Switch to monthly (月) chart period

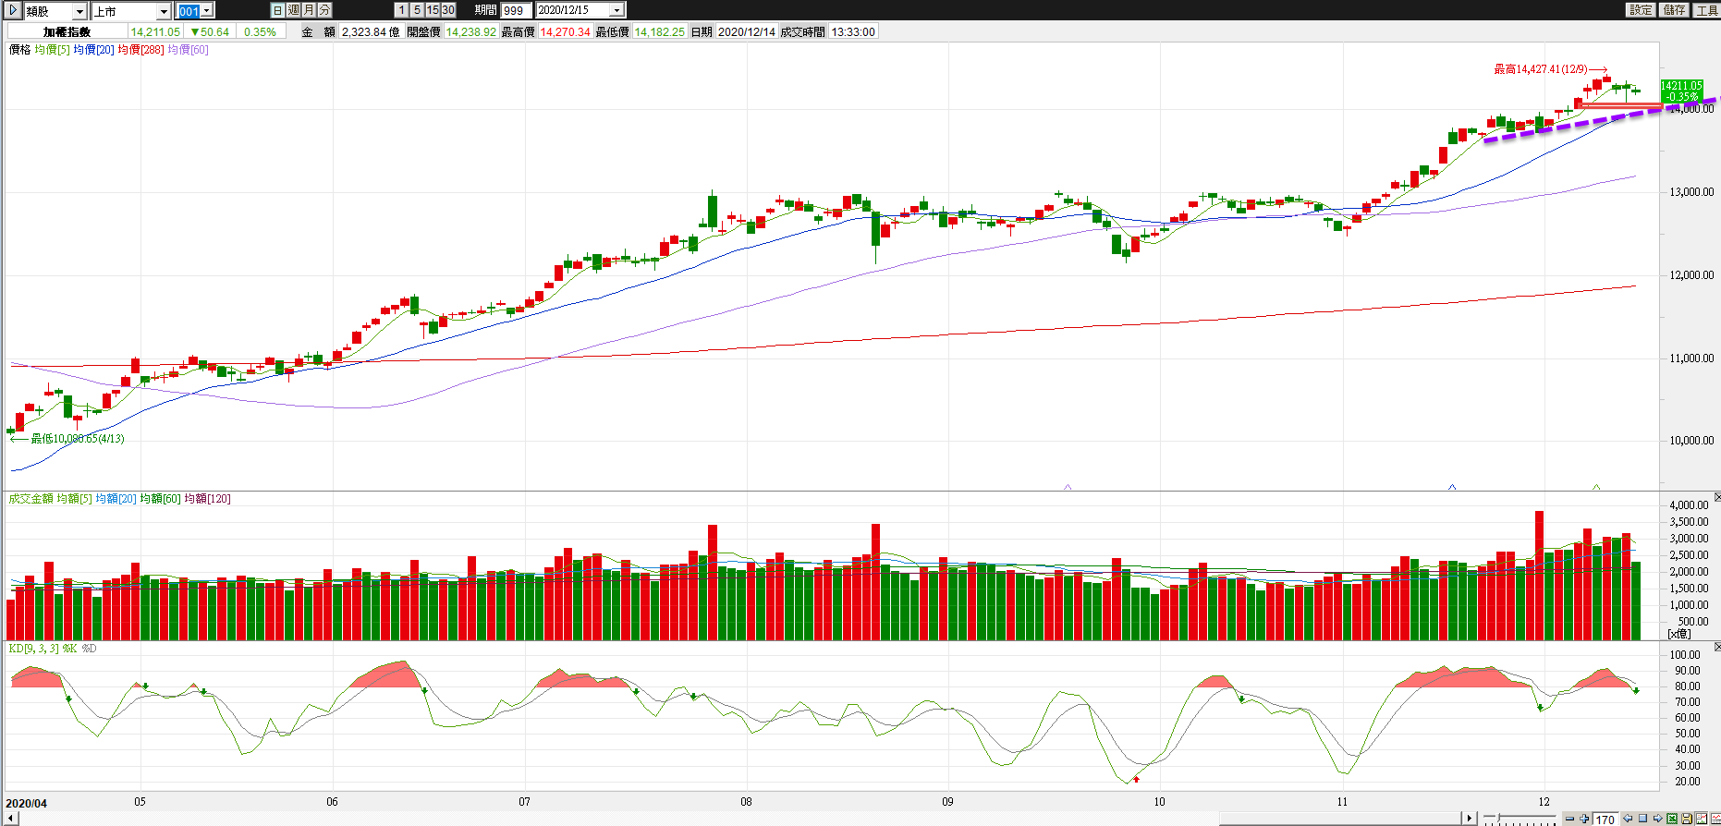click(309, 10)
